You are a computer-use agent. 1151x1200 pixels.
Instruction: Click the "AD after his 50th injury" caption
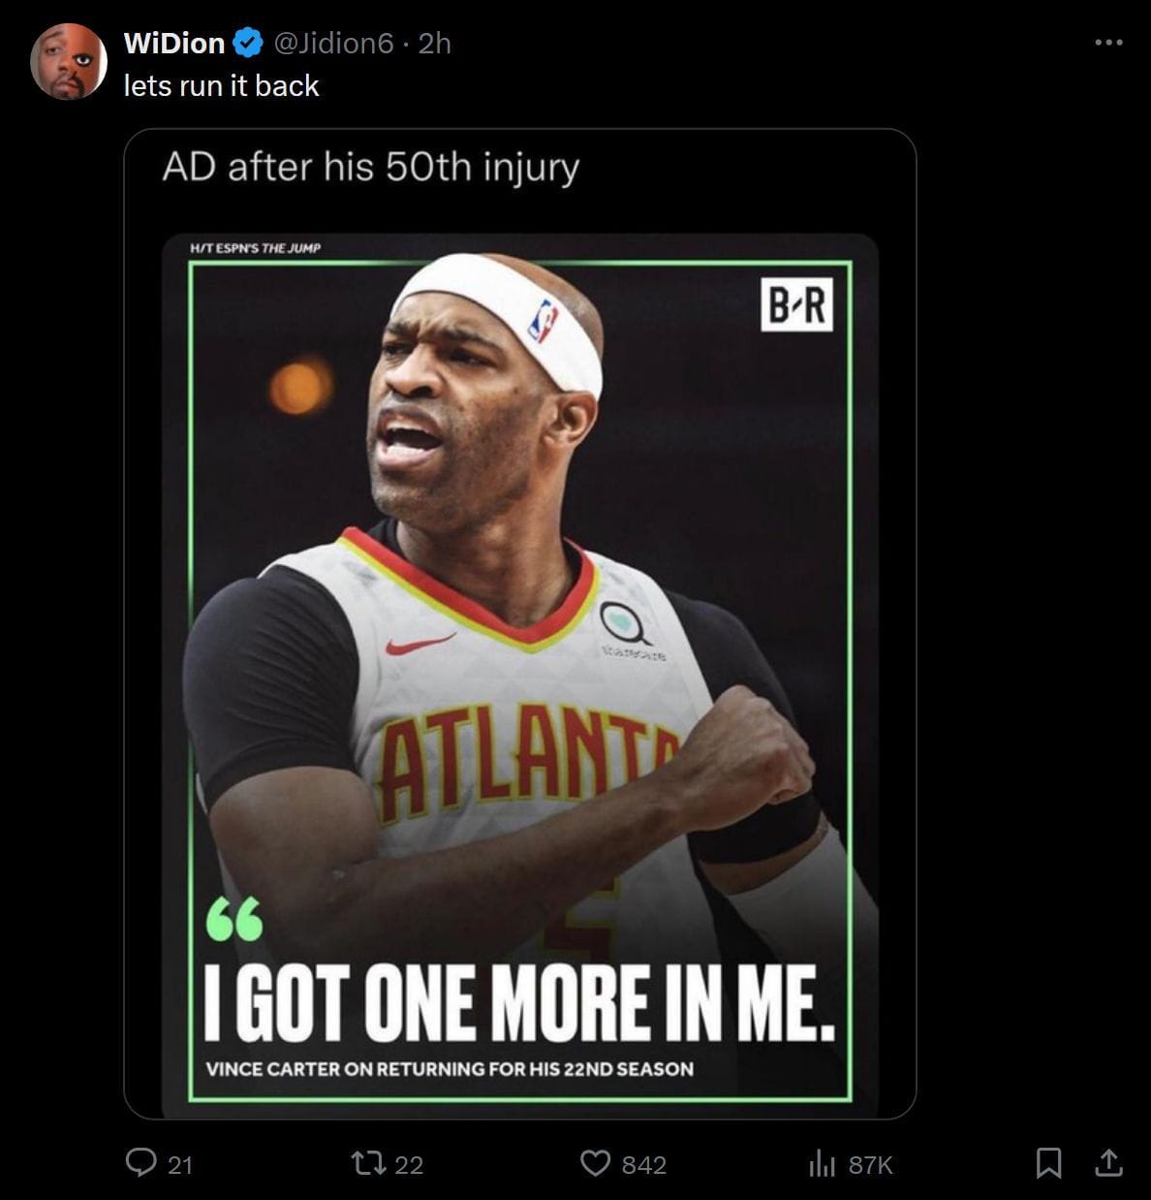[370, 167]
